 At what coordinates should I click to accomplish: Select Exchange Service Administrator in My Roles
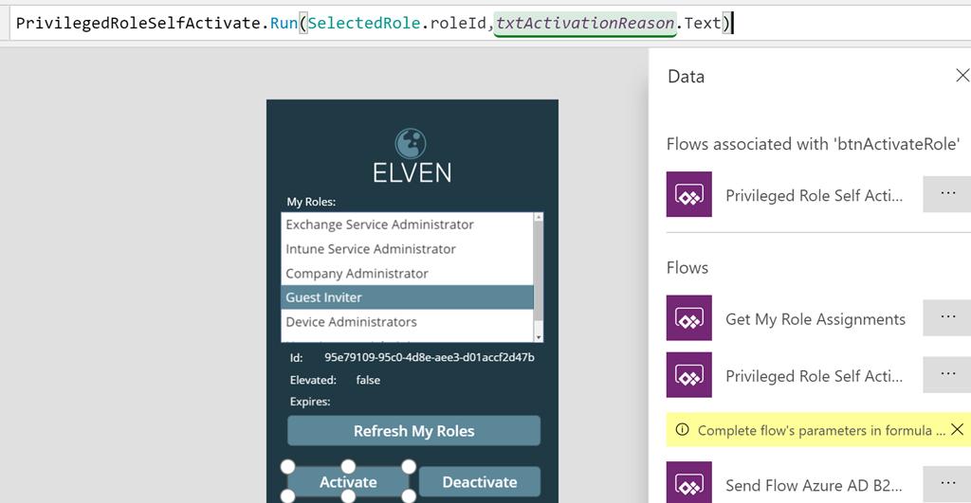pos(407,225)
